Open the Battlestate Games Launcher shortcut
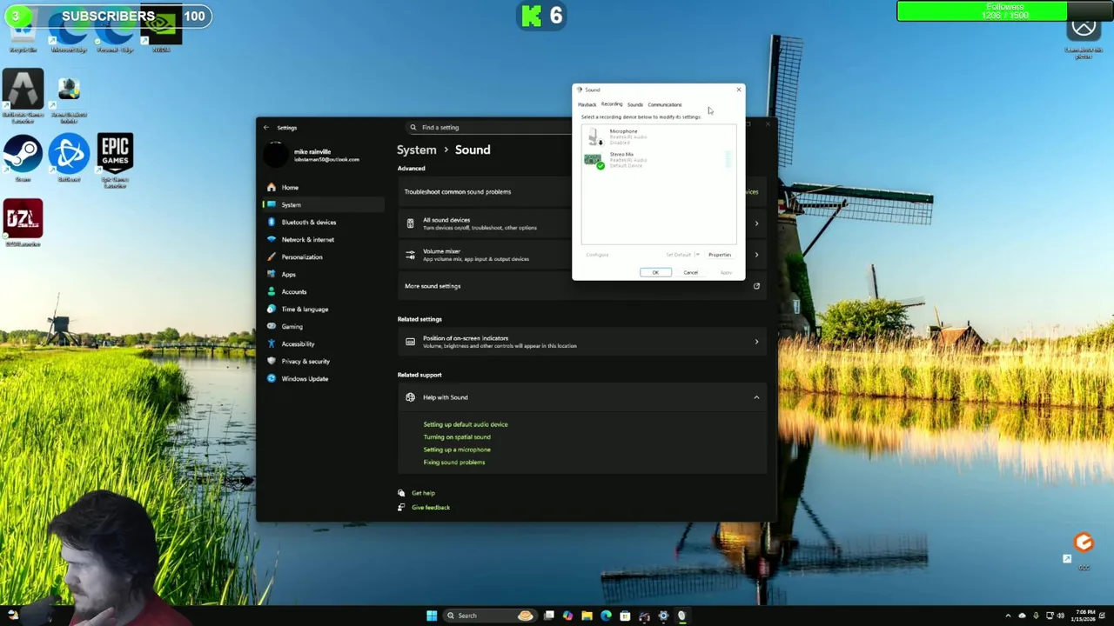The width and height of the screenshot is (1114, 626). tap(23, 97)
